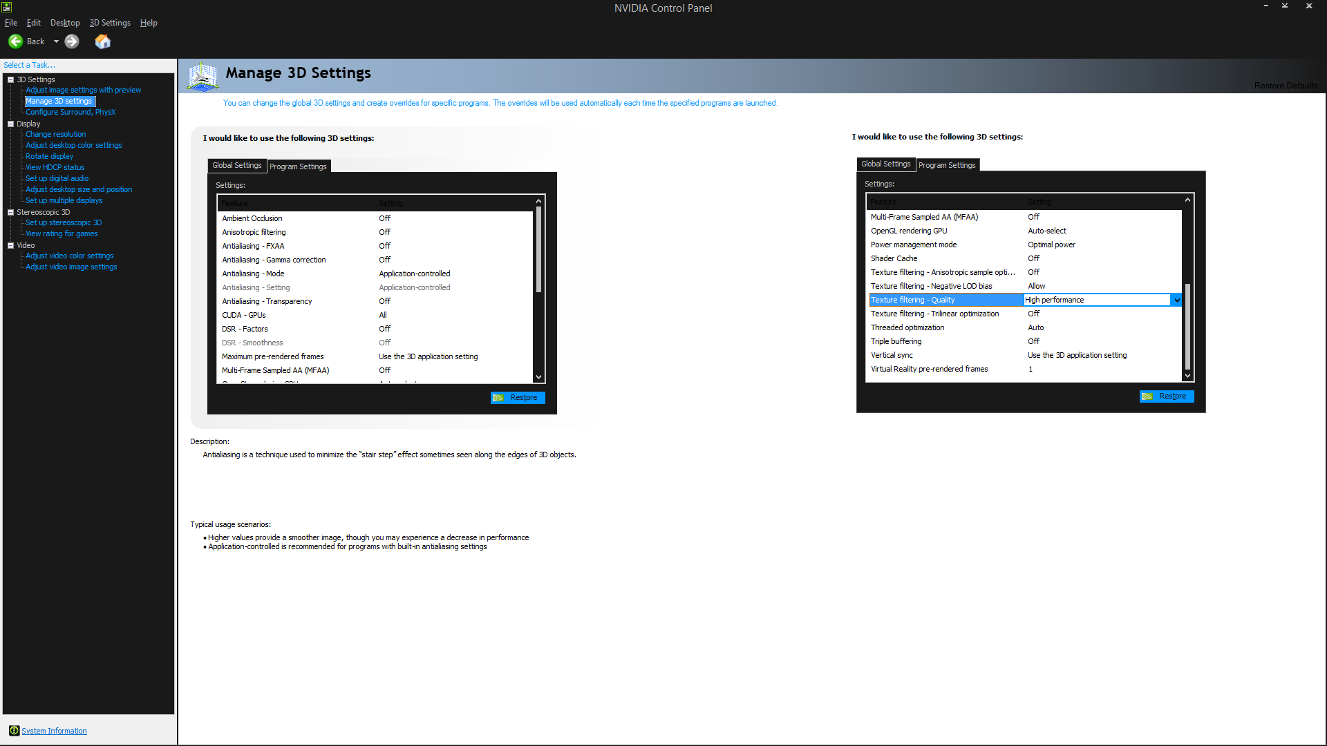Click the Home icon in toolbar
1327x746 pixels.
click(x=102, y=41)
